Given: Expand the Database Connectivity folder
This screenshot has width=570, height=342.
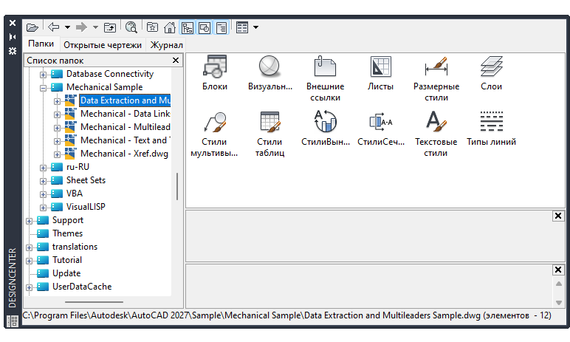Looking at the screenshot, I should (x=43, y=75).
